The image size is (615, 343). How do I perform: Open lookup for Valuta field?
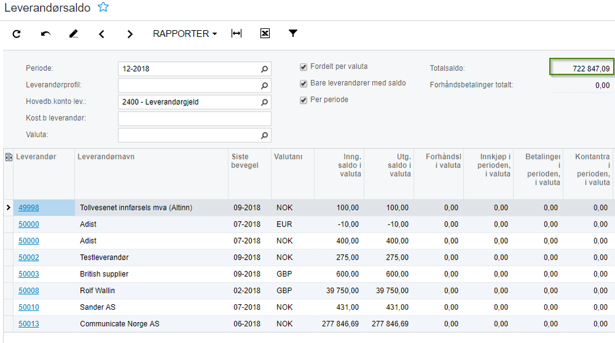pyautogui.click(x=264, y=135)
